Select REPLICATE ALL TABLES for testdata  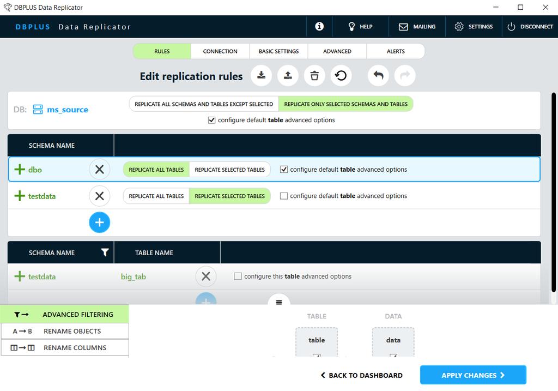tap(156, 196)
